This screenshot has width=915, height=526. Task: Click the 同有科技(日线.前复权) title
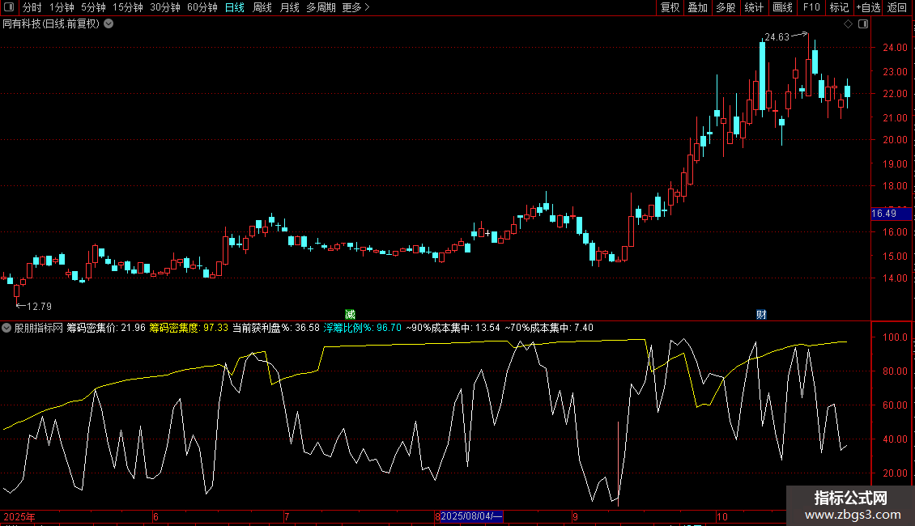51,24
